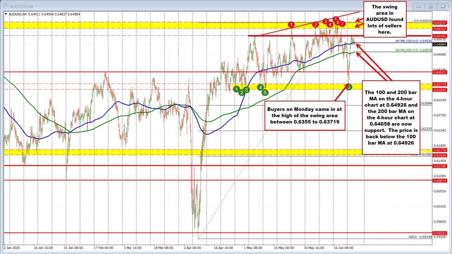Click red circle marker number 1
Viewport: 452px width, 254px height.
pyautogui.click(x=291, y=24)
